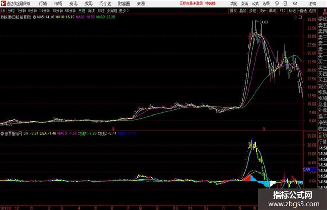Click the 多股 multi-stock button
The image size is (327, 210).
pos(253,11)
